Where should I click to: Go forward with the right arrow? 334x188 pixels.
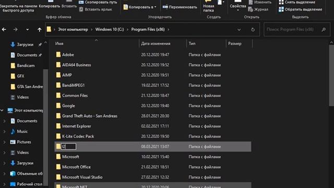[x=15, y=29]
